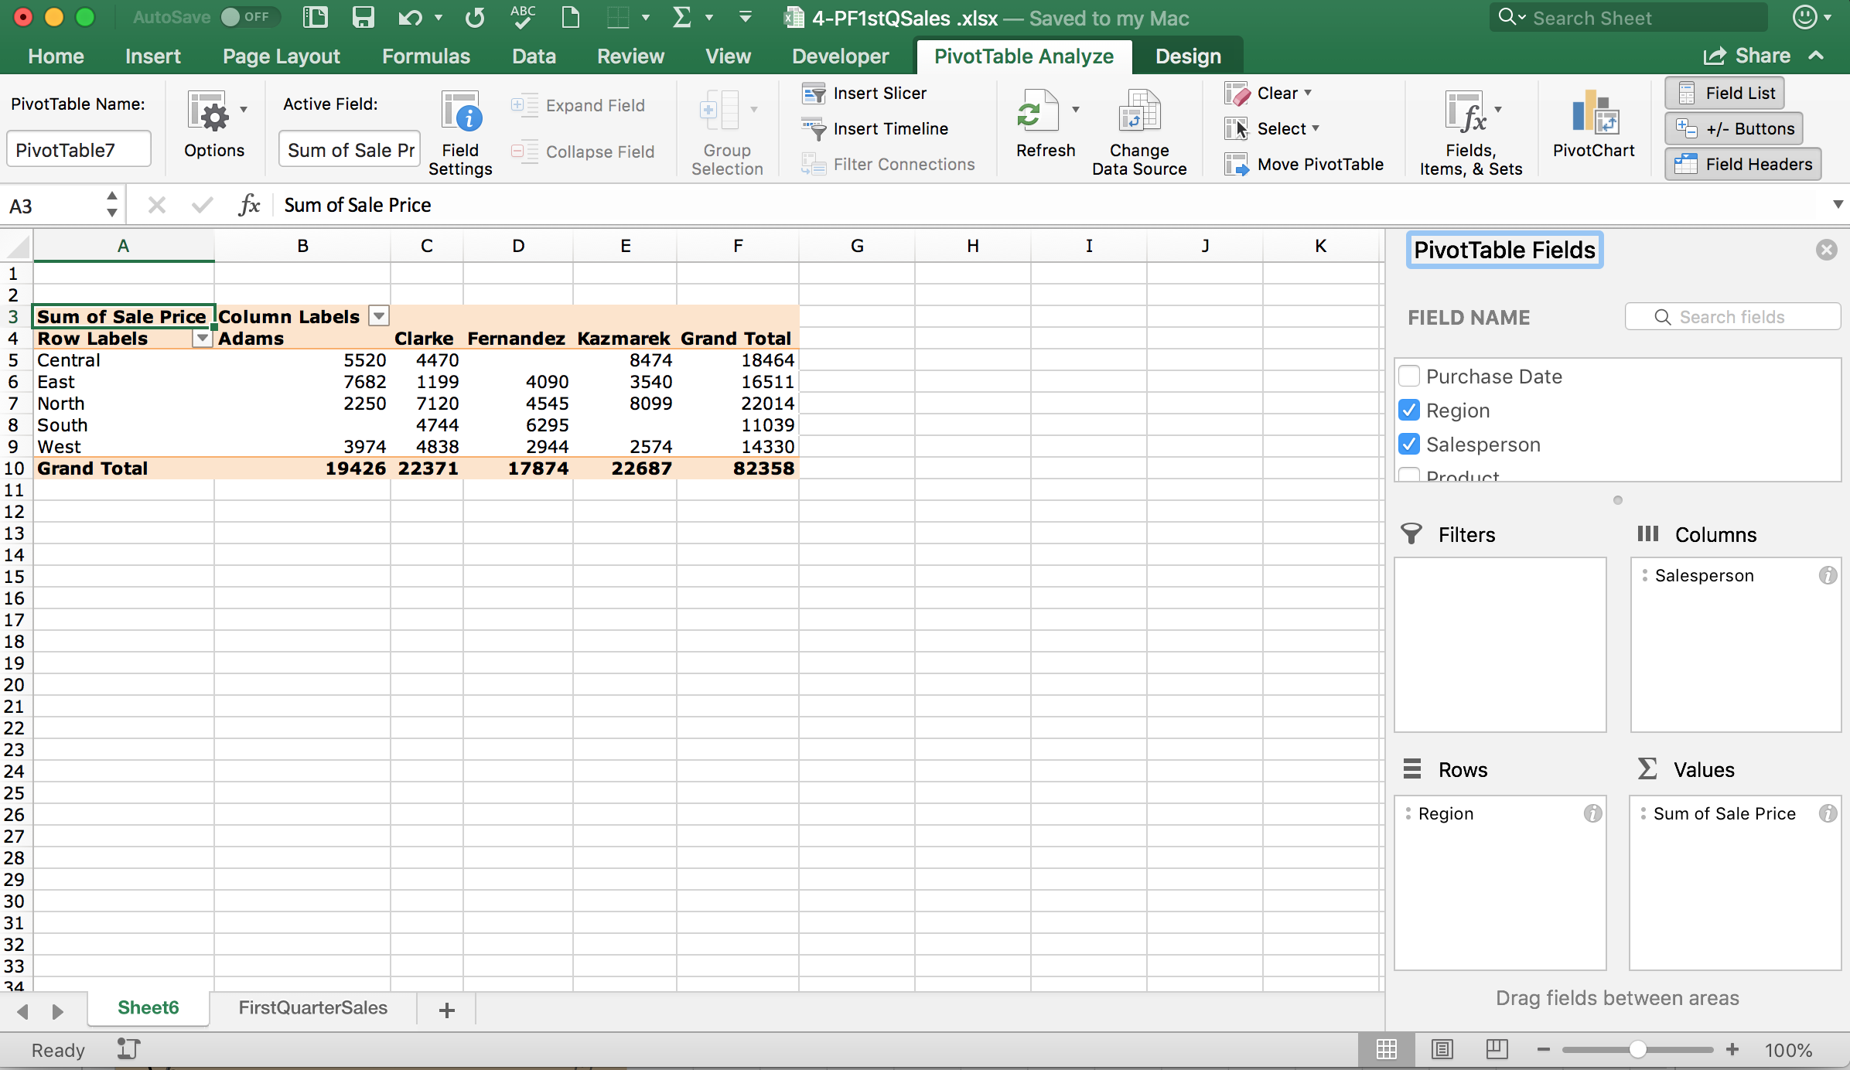This screenshot has width=1850, height=1070.
Task: Open the Column Labels filter dropdown
Action: (x=379, y=316)
